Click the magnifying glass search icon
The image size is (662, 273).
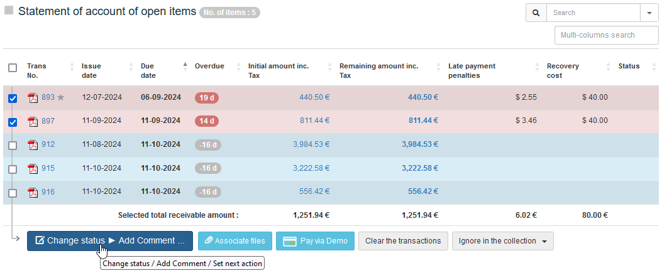(536, 13)
